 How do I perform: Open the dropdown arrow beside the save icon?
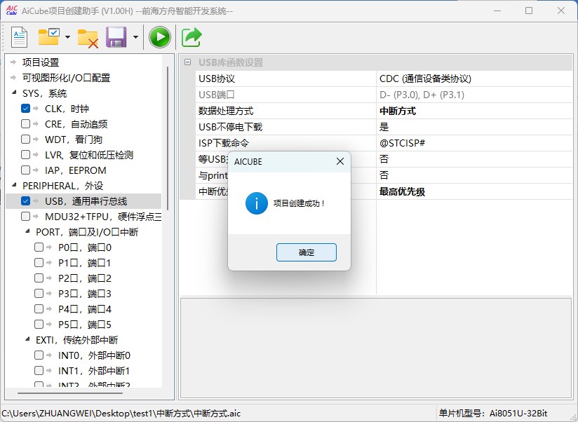tap(135, 37)
